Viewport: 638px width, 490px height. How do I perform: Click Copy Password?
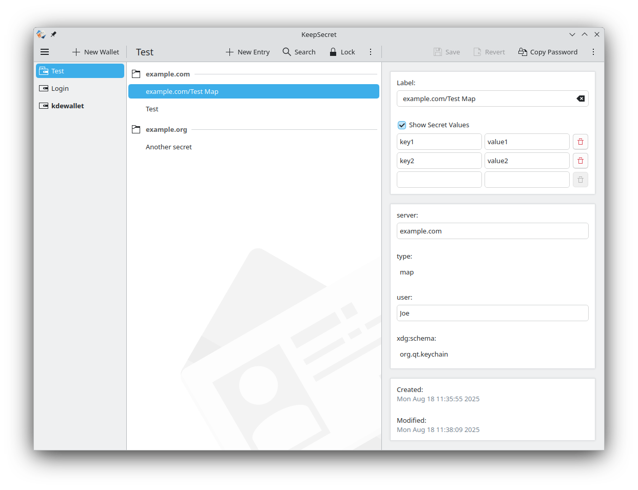[548, 52]
